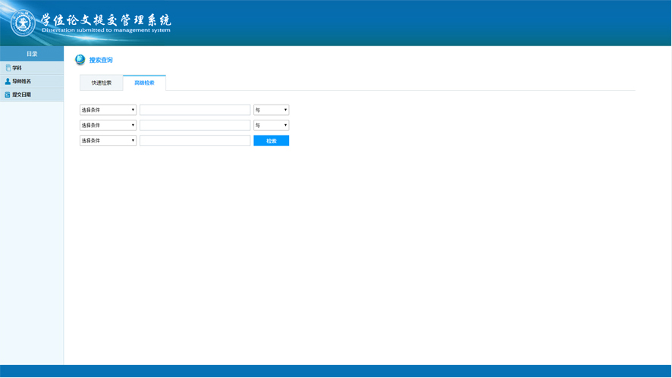
Task: Open the 提交日期 sidebar category
Action: coord(21,95)
